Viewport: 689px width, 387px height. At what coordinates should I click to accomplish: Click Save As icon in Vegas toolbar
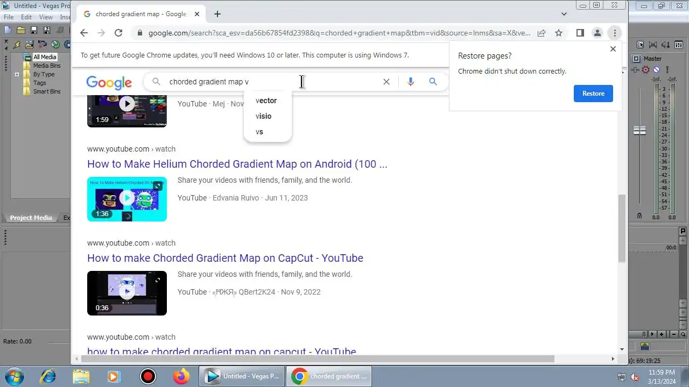coord(47,30)
